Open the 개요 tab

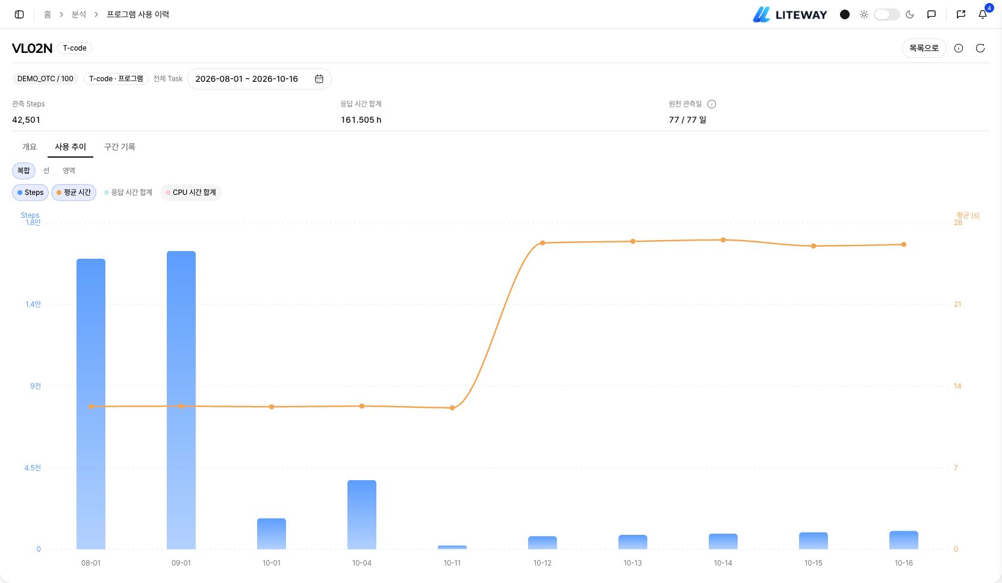[30, 147]
